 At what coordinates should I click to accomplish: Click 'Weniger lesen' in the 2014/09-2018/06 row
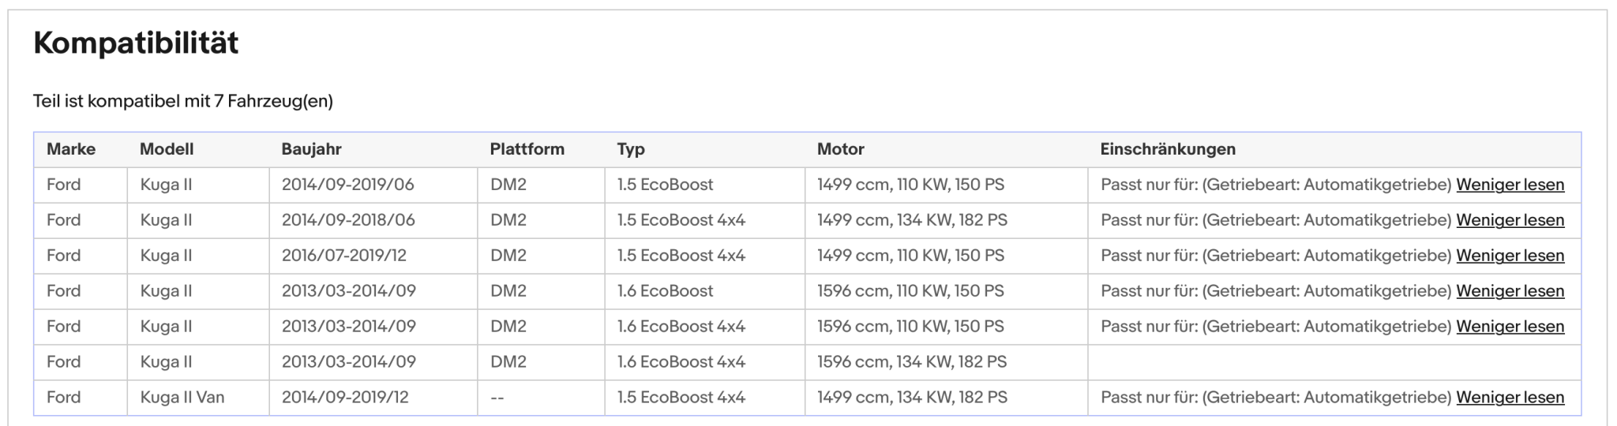coord(1510,220)
